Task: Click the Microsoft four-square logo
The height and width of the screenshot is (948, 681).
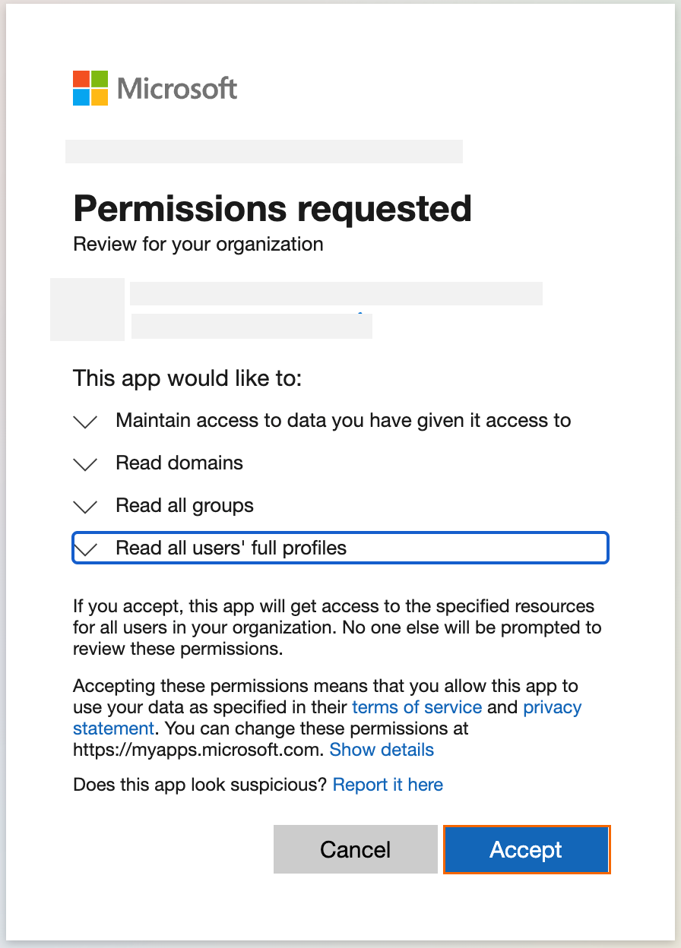Action: pyautogui.click(x=90, y=89)
